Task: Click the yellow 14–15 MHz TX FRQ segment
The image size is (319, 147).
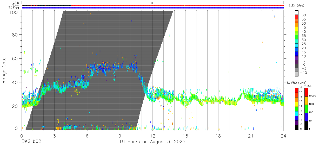Action: click(x=297, y=104)
